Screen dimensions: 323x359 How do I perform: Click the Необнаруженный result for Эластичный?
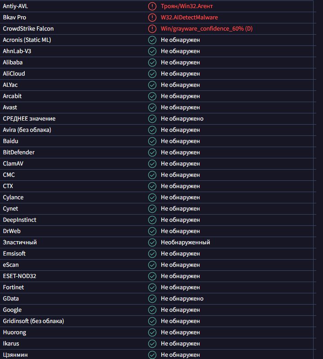pos(186,242)
